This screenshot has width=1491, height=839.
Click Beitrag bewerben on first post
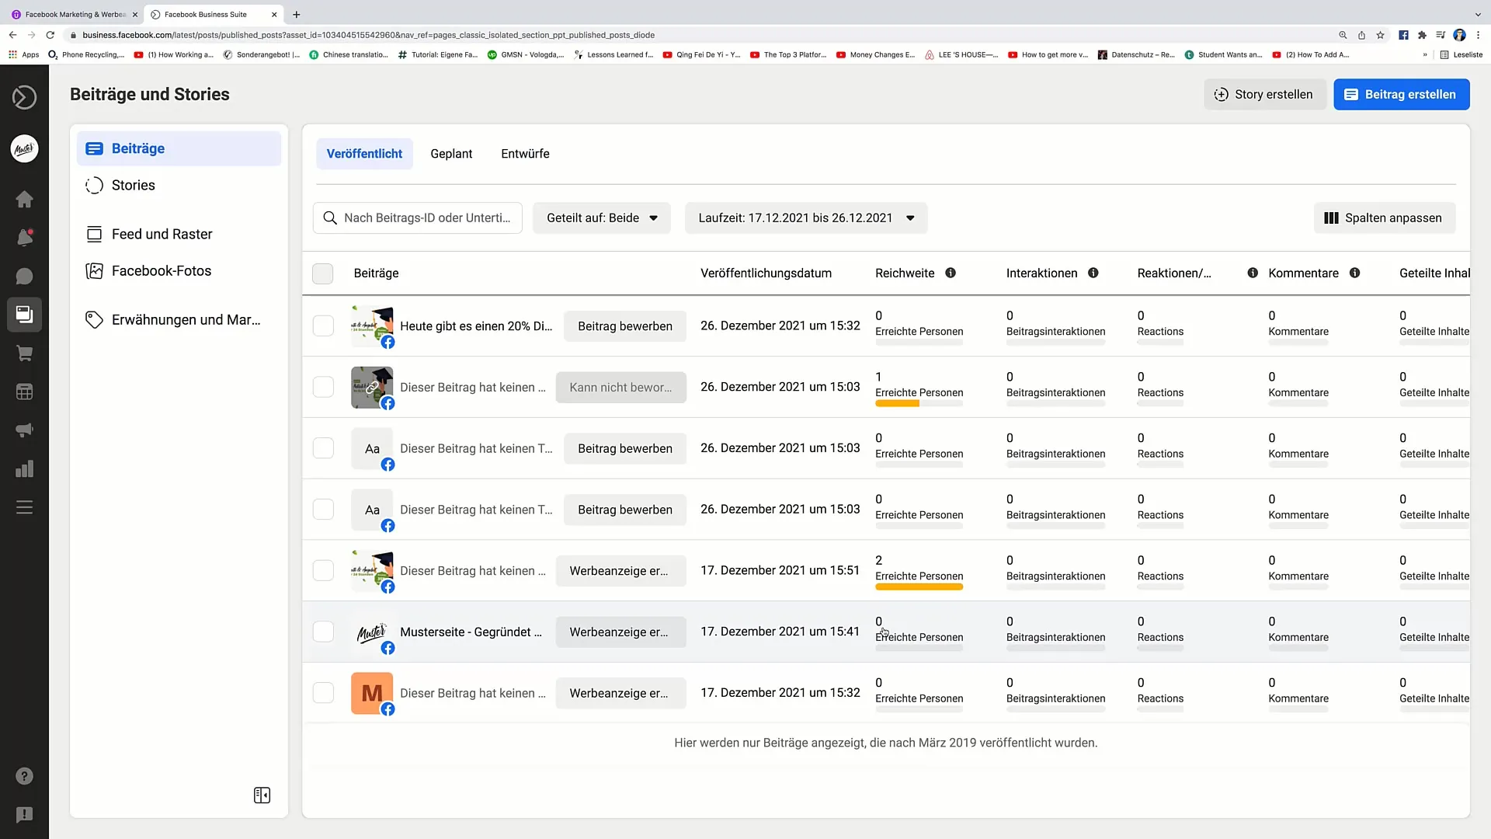coord(623,326)
